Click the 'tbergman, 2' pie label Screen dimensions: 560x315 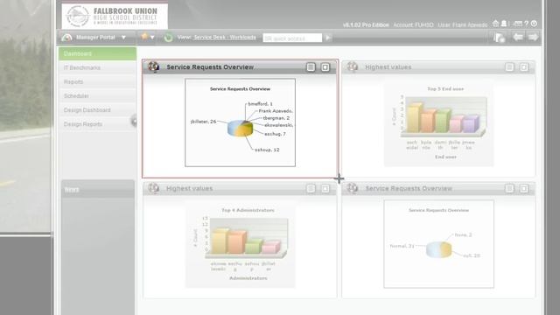tap(276, 118)
